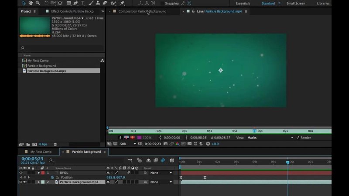Click the Reset Exposure icon

click(x=208, y=144)
